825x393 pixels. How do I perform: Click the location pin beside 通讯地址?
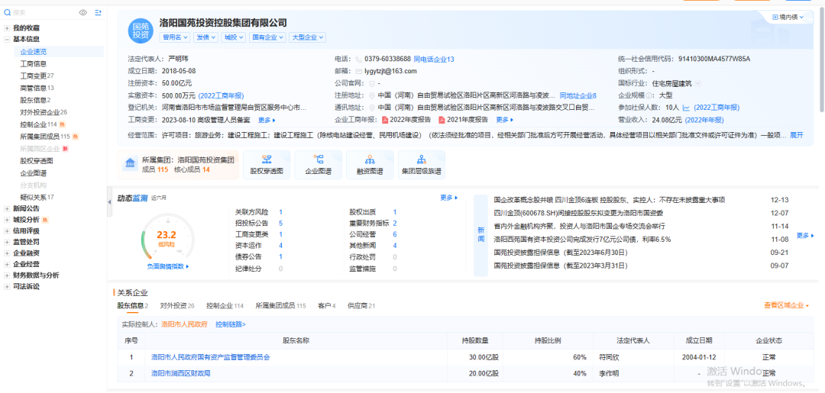point(372,108)
